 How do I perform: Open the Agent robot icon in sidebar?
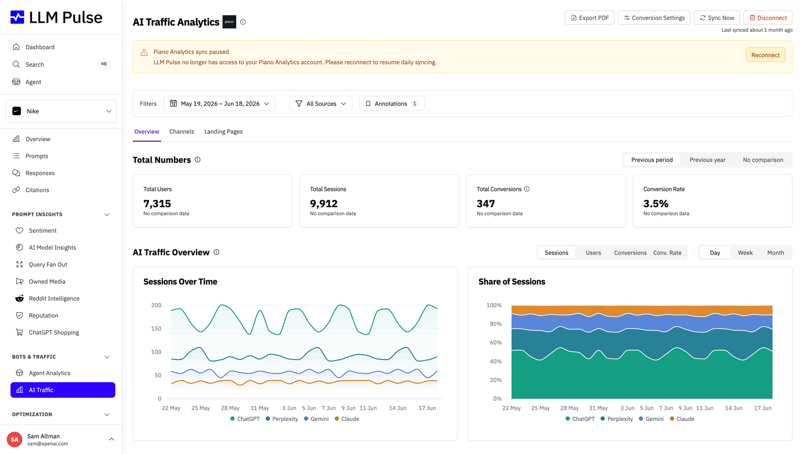(x=16, y=82)
